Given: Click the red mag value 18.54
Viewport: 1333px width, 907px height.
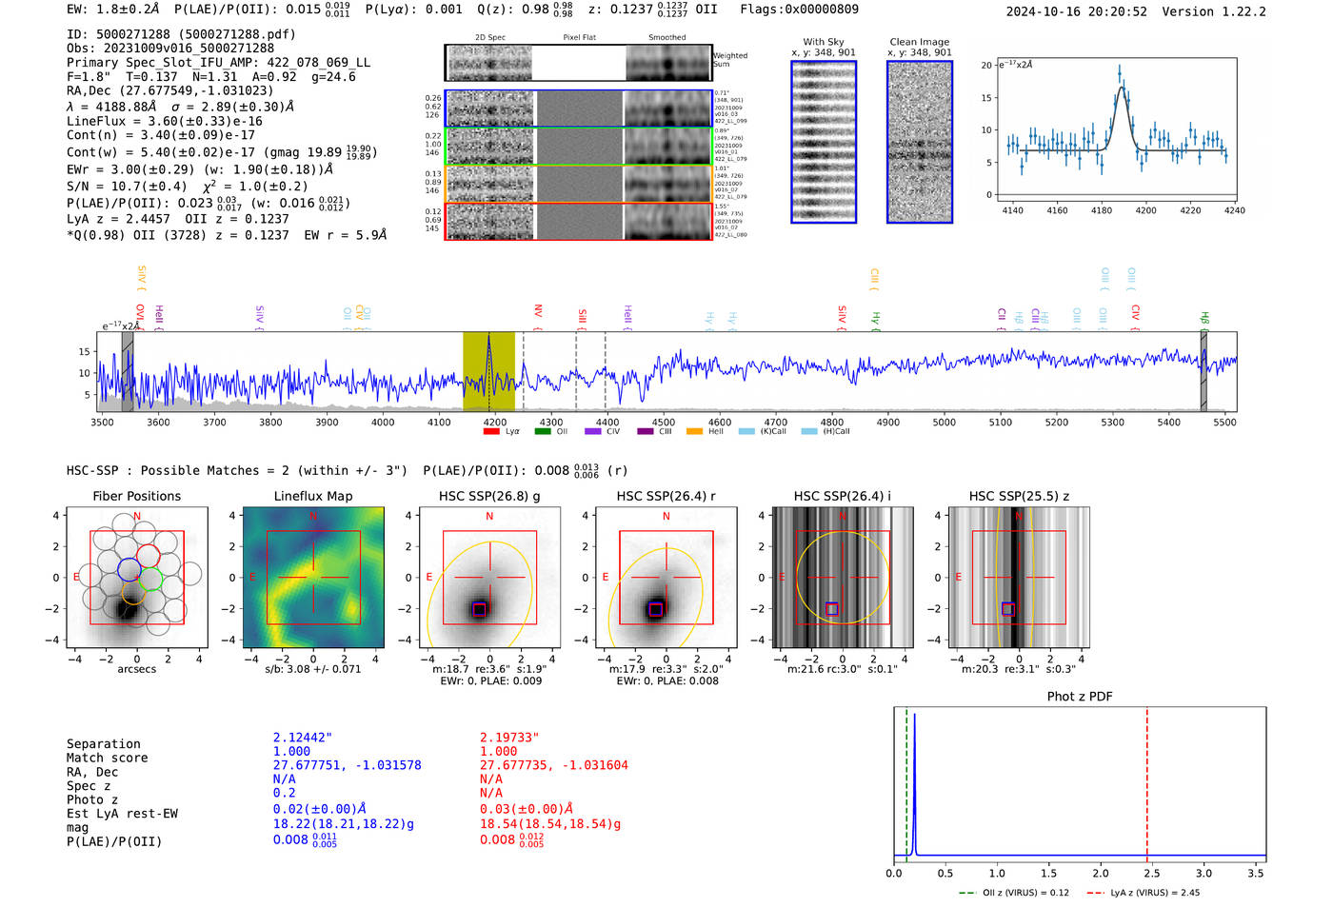Looking at the screenshot, I should coord(550,823).
